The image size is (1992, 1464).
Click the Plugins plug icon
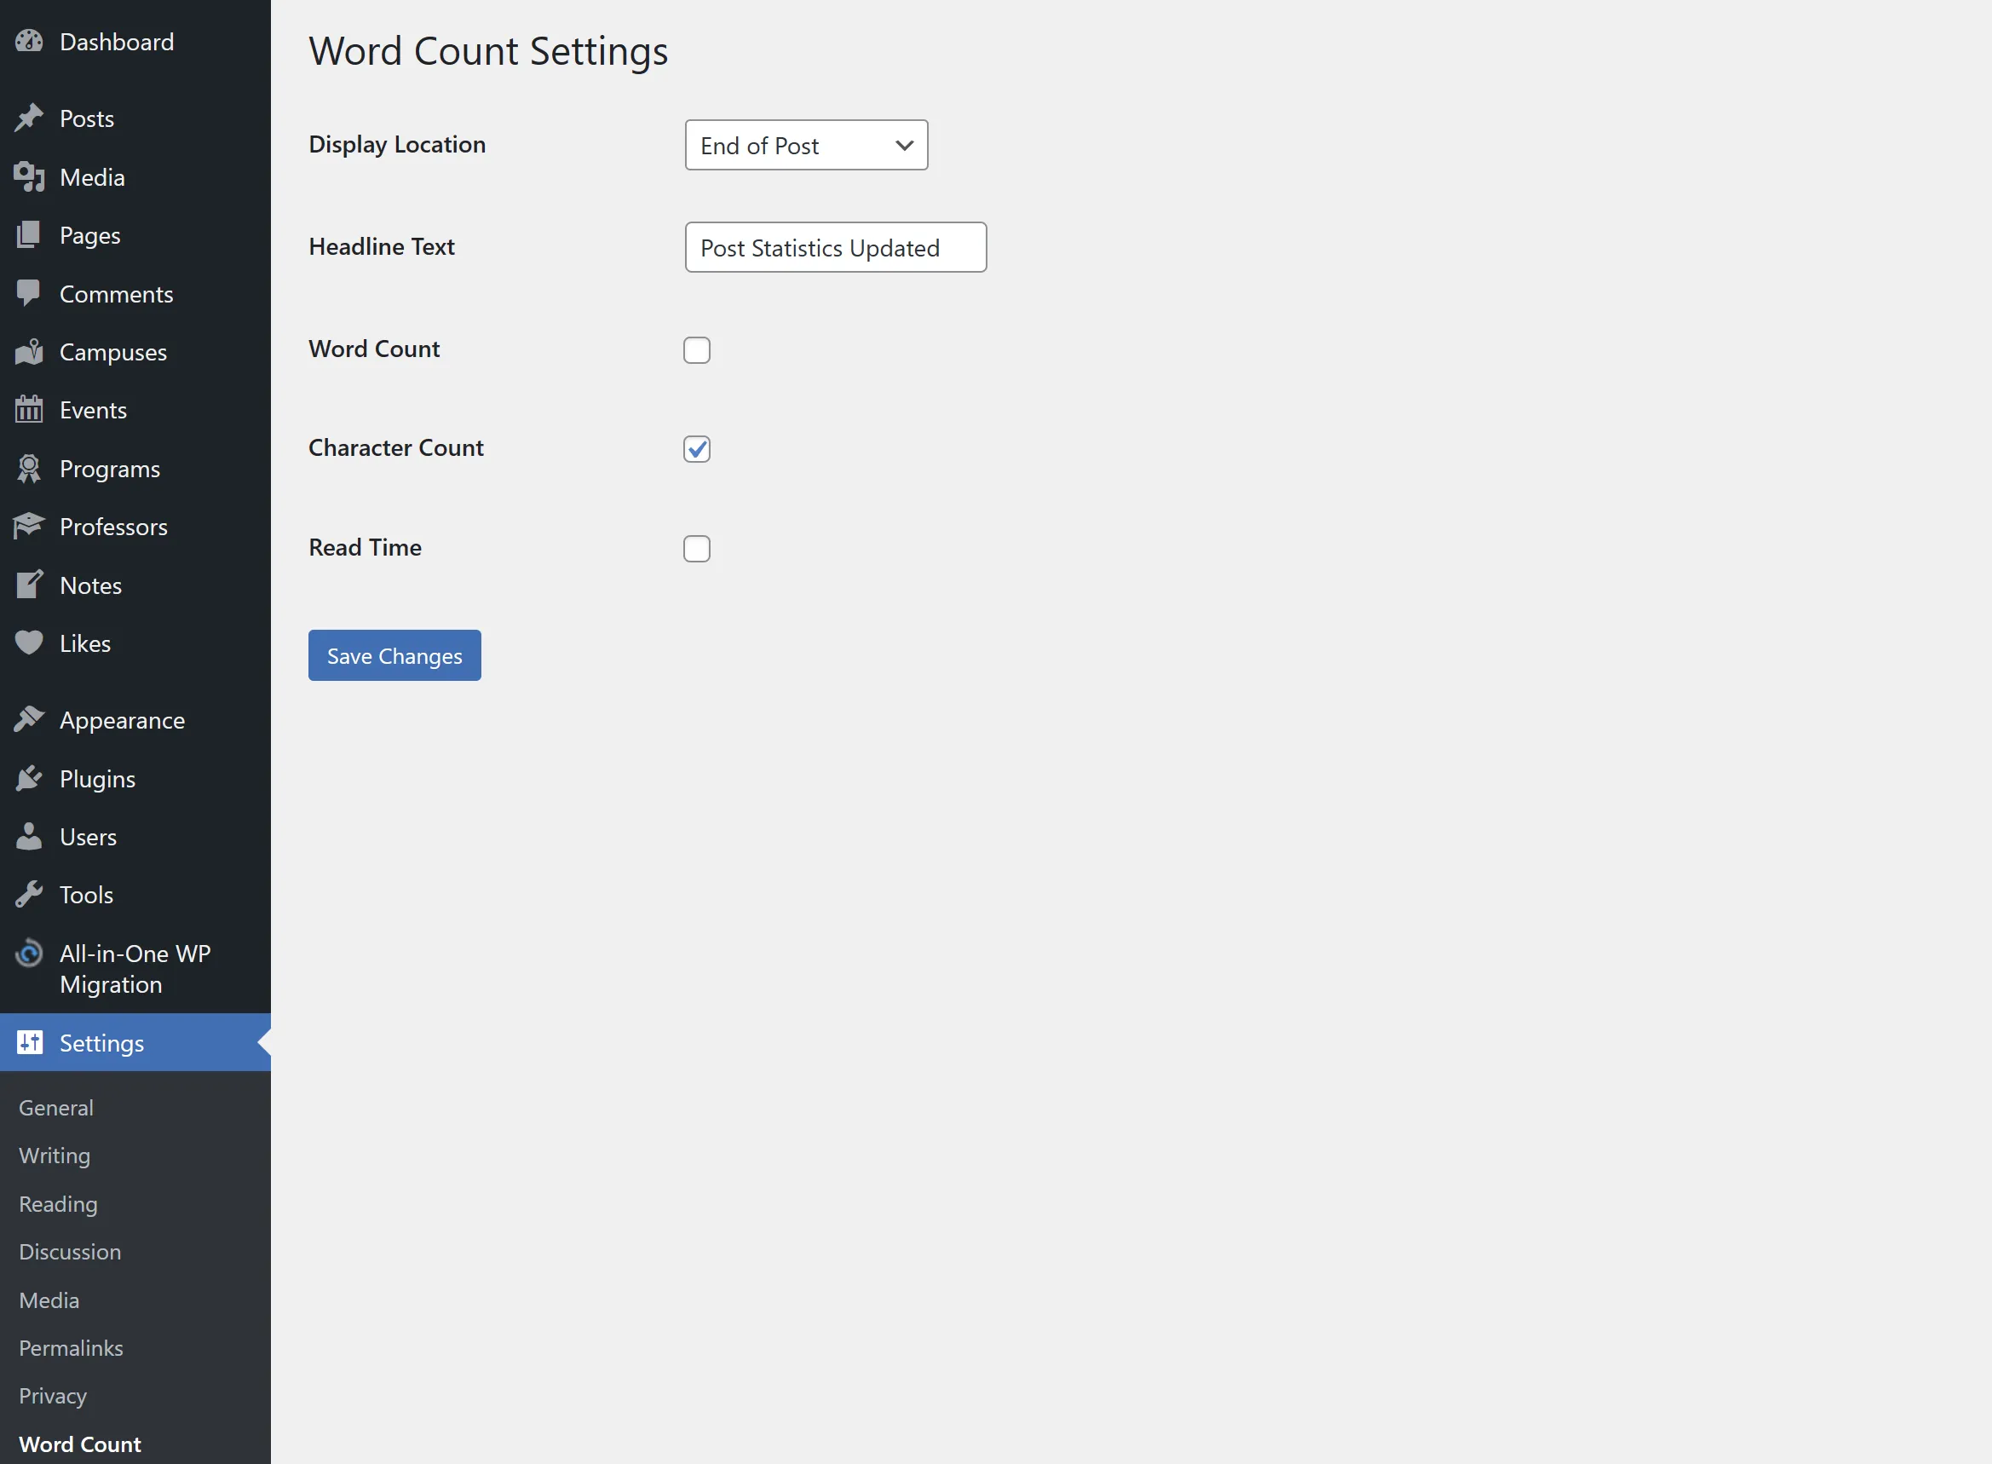pos(28,778)
